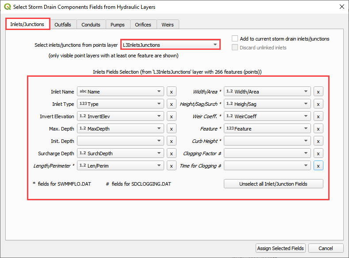The image size is (349, 258).
Task: Clear the Weir Coeff. field with x
Action: pos(318,116)
